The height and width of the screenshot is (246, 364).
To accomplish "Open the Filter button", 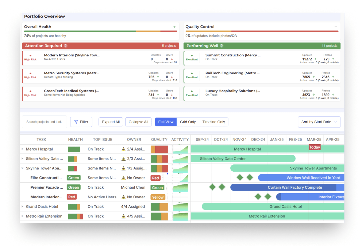I will tap(81, 122).
